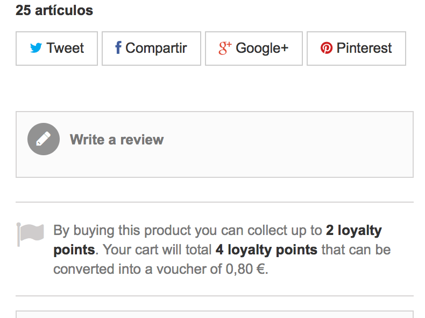Click the '25 artículos' stock text
Image resolution: width=425 pixels, height=318 pixels.
[54, 10]
